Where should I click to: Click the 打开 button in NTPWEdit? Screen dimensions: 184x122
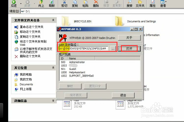(x=129, y=48)
